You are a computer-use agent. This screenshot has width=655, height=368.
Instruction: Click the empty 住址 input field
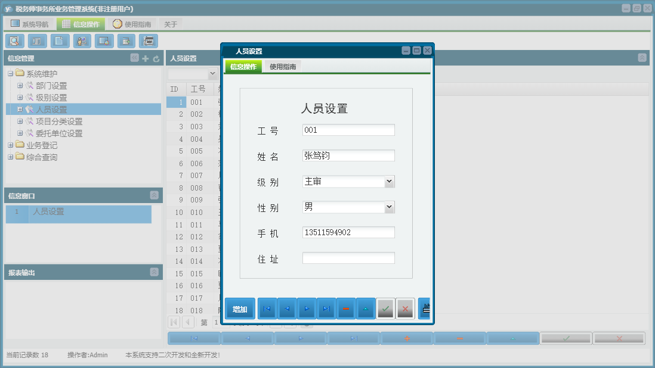pos(348,258)
